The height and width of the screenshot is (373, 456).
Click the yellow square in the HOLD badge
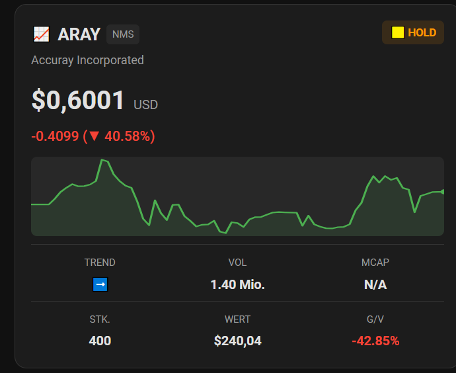tap(398, 32)
